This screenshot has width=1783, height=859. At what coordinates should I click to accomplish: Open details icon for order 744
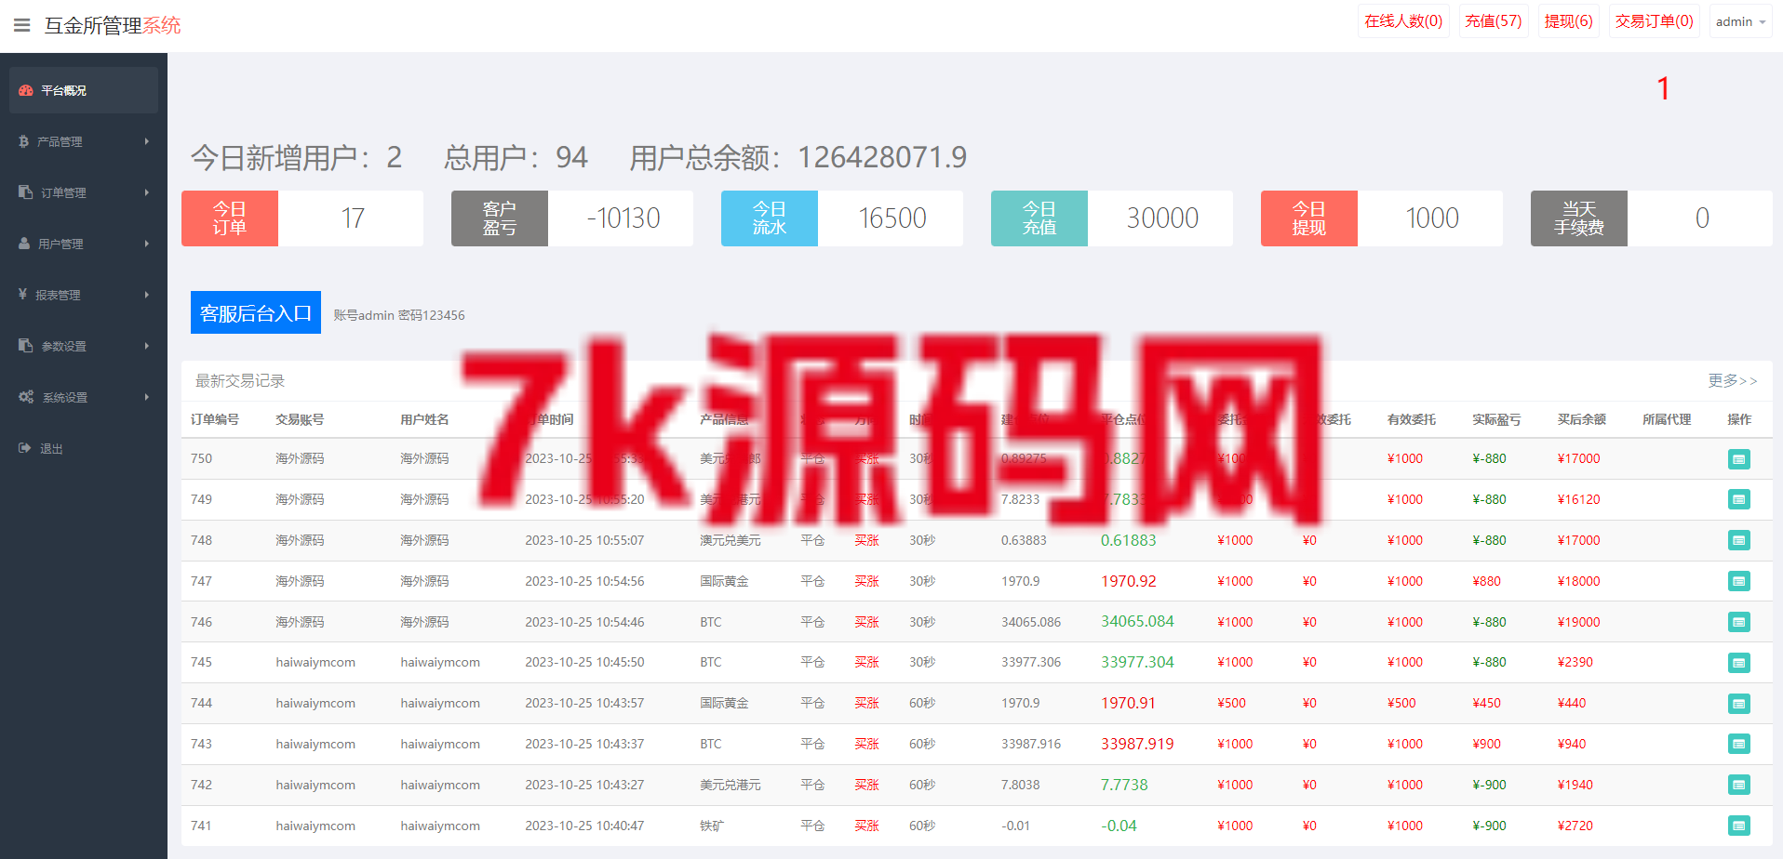tap(1739, 704)
